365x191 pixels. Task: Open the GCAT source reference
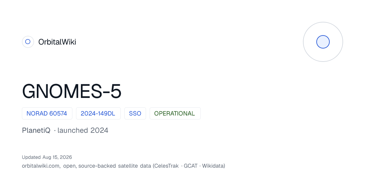191,166
